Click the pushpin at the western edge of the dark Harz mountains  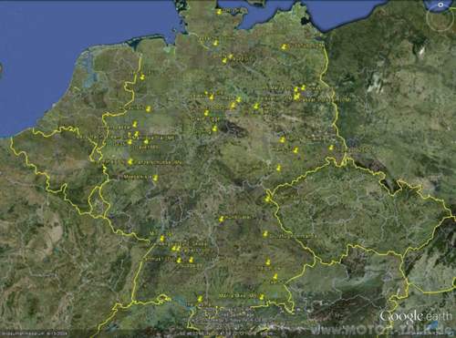(x=214, y=128)
